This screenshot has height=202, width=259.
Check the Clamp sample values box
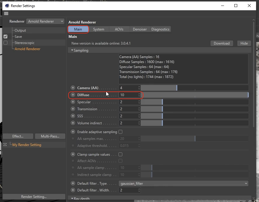tap(121, 155)
